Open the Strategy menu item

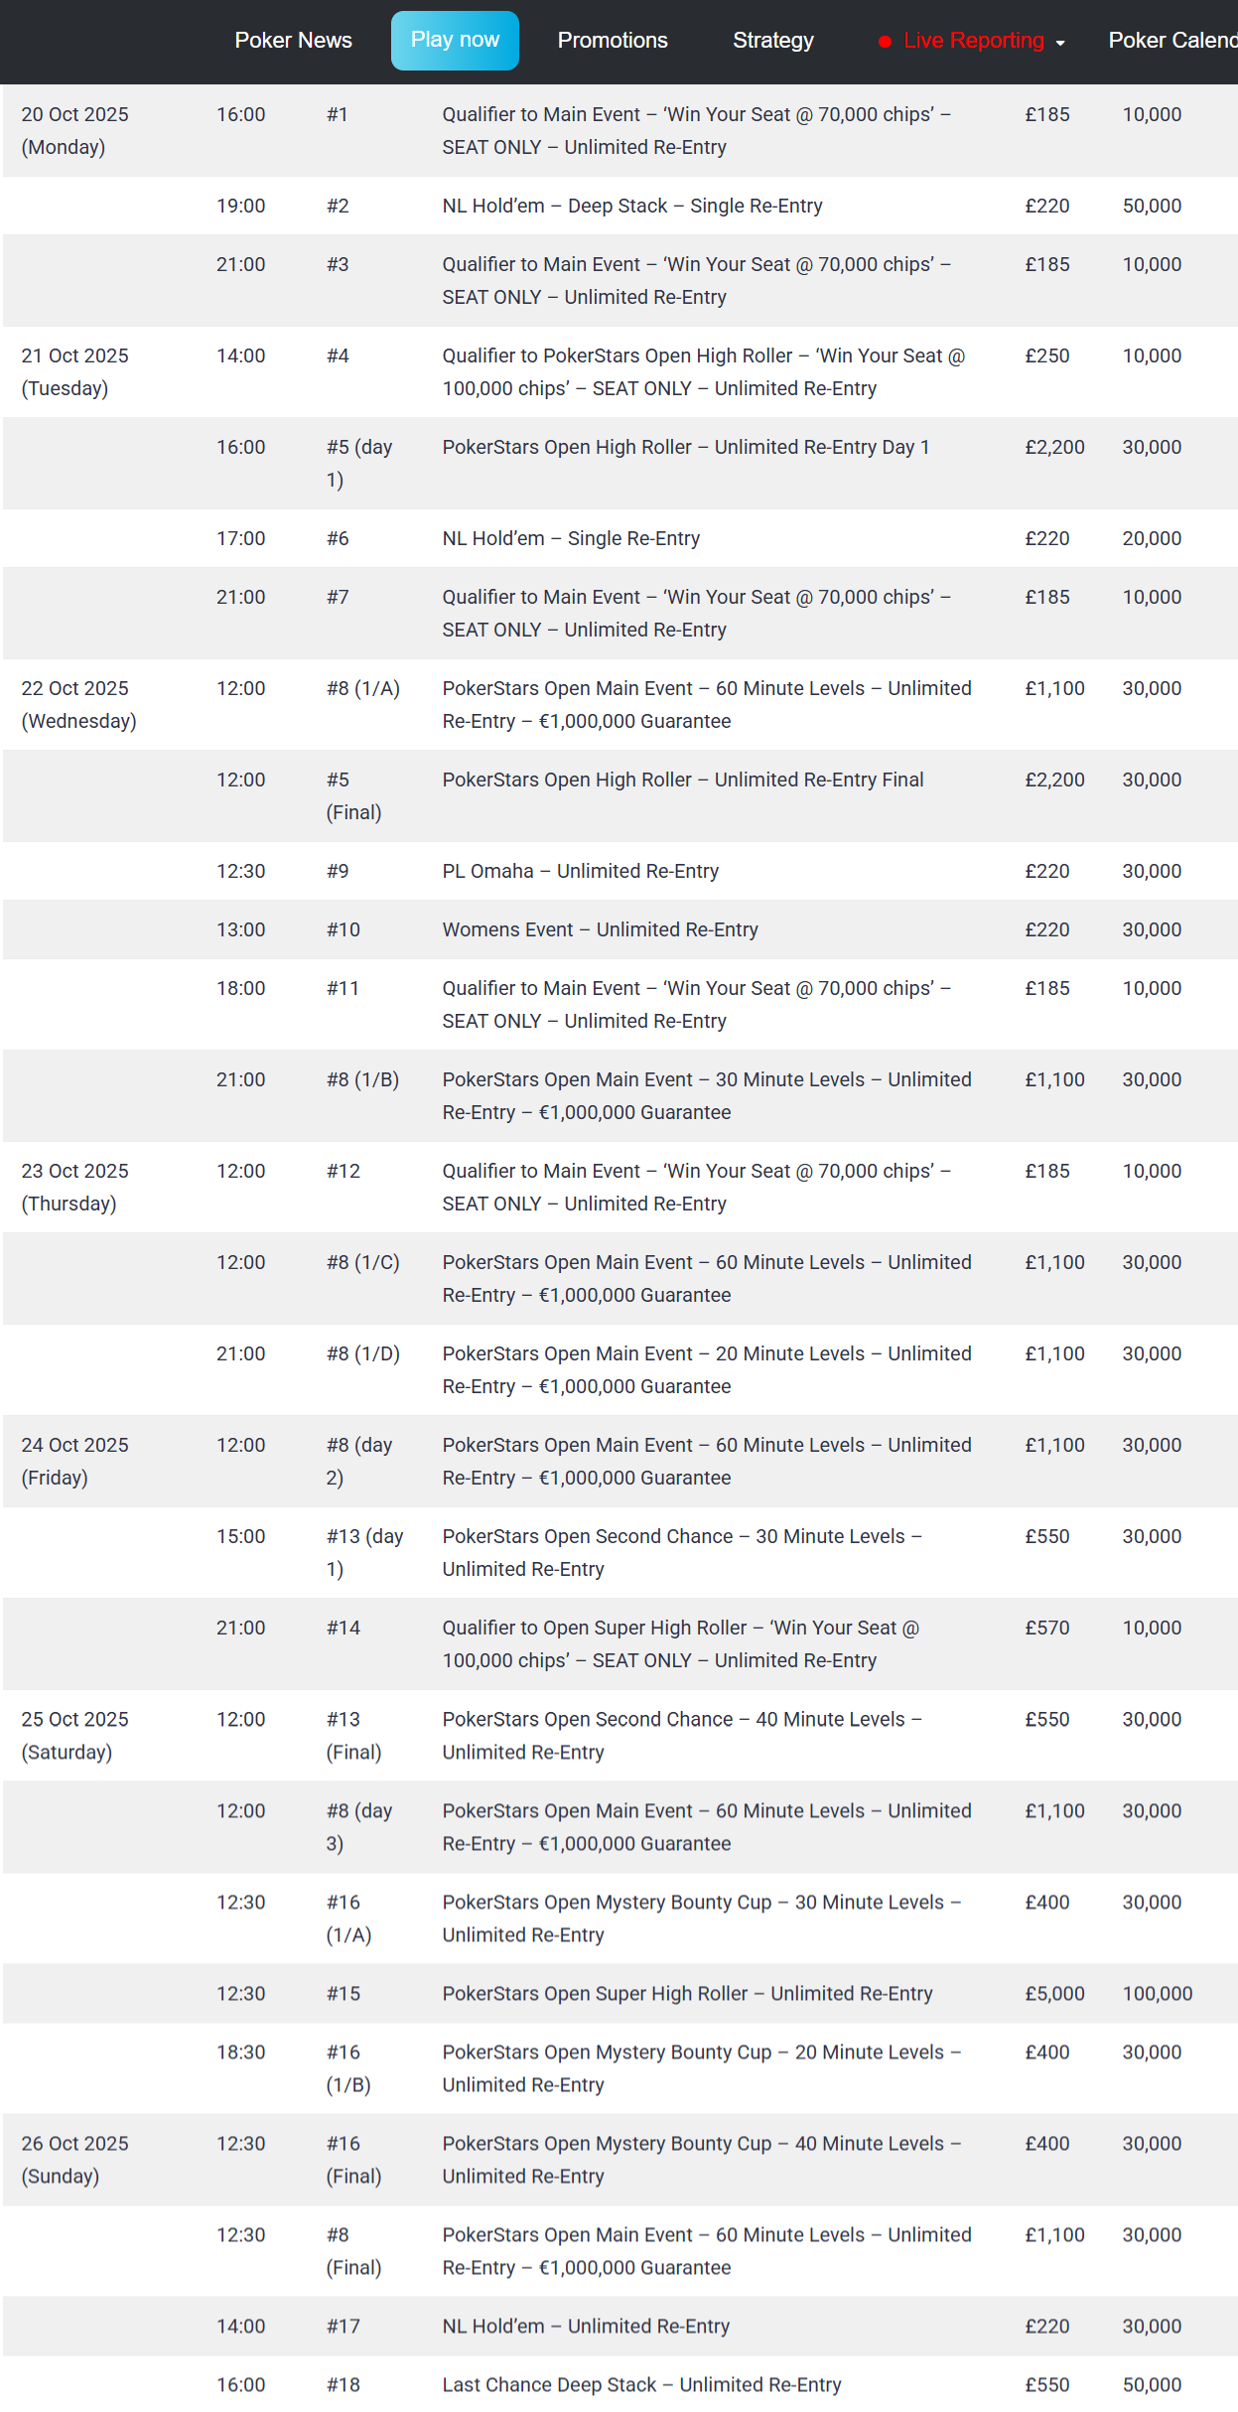coord(772,41)
